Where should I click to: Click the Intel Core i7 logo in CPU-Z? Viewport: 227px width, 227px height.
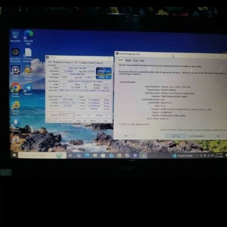(x=104, y=73)
